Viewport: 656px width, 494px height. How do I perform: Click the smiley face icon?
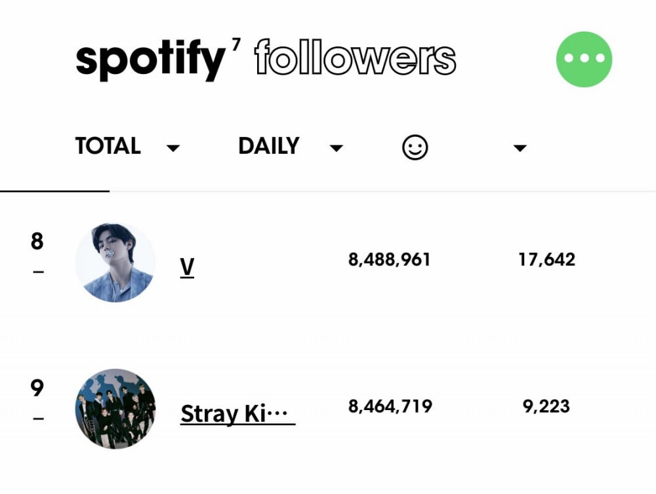(x=415, y=147)
